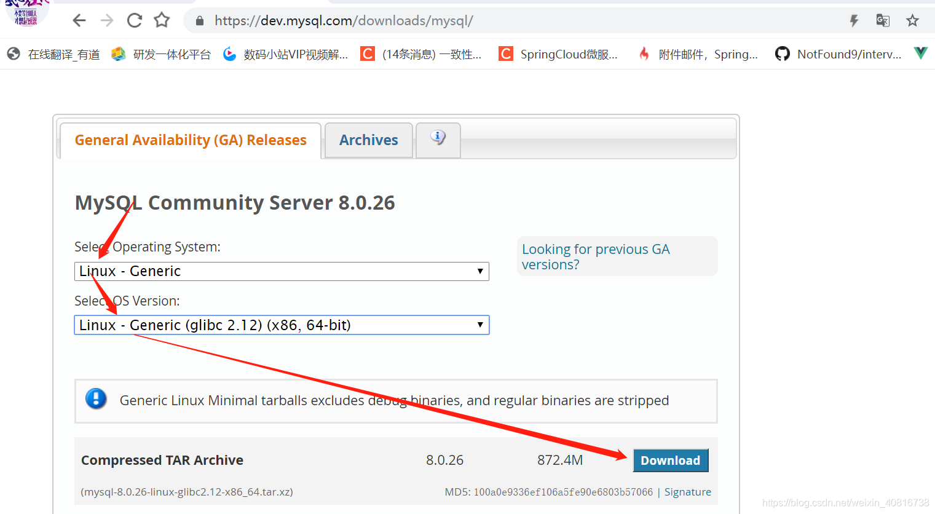935x514 pixels.
Task: Click the MD5 checksum text
Action: [x=549, y=492]
